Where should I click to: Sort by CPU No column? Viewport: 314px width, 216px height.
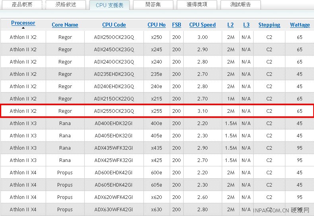[157, 25]
